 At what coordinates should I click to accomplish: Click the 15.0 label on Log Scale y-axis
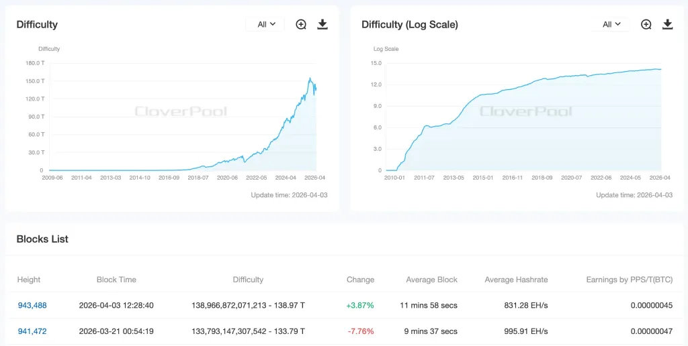377,63
